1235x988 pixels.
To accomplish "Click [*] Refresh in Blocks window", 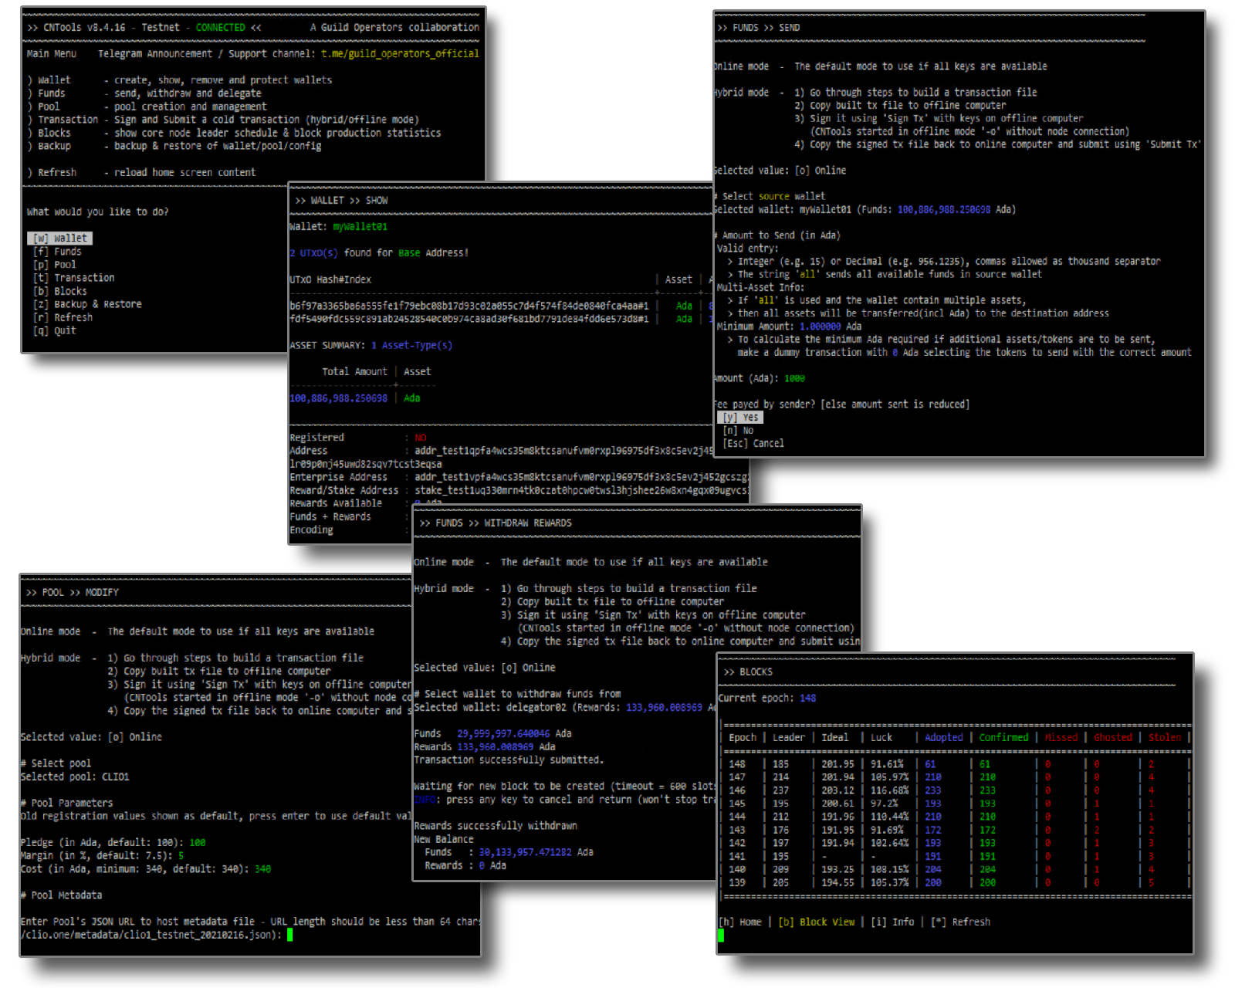I will (x=960, y=922).
